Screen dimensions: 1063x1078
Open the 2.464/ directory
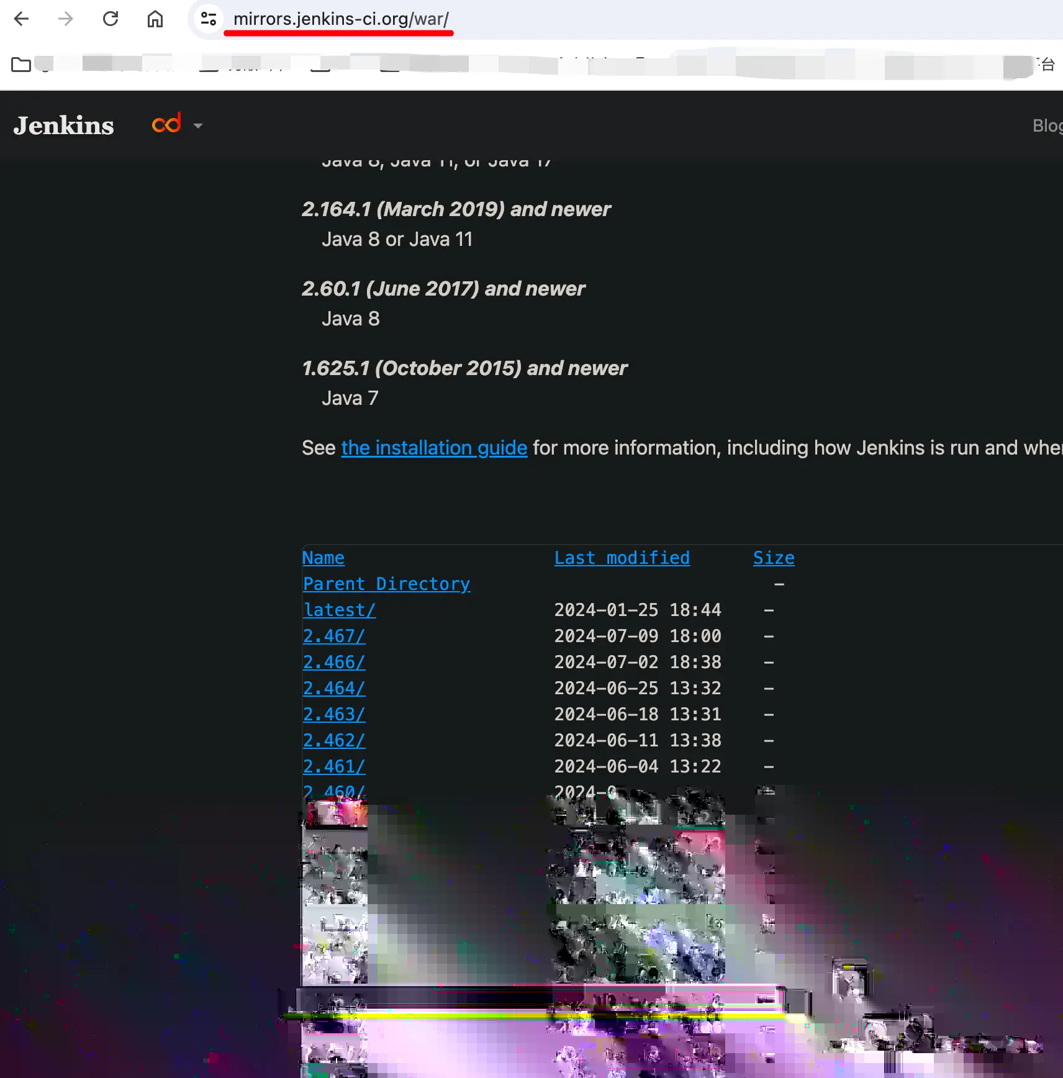(334, 688)
